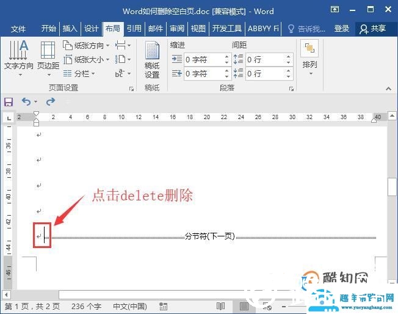398x314 pixels.
Task: Open the Columns (分栏) dropdown
Action: coord(79,74)
